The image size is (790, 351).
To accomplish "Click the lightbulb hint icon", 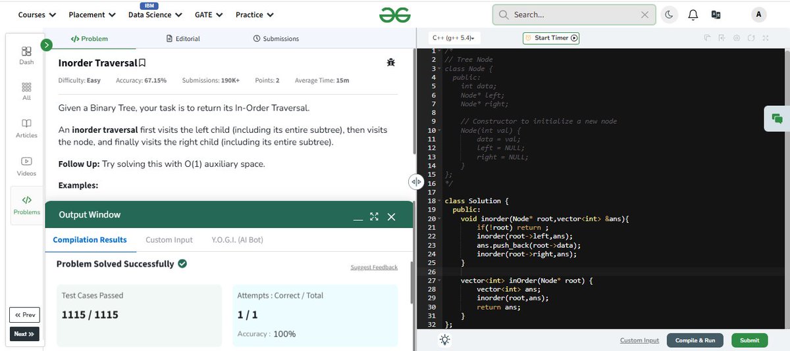I will point(445,339).
